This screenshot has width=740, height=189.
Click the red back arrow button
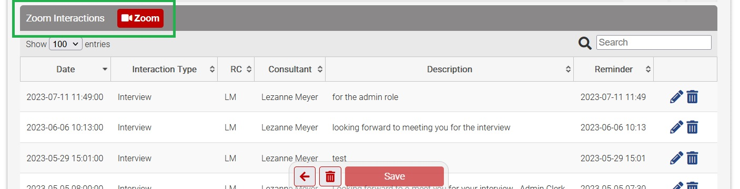305,176
